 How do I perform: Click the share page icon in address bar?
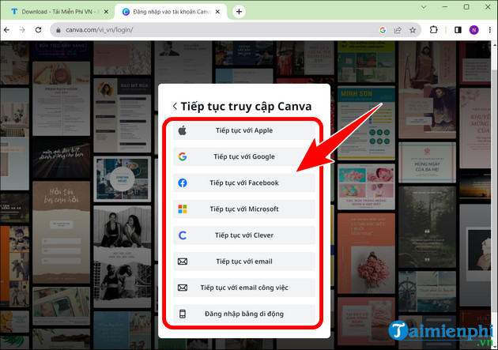398,30
